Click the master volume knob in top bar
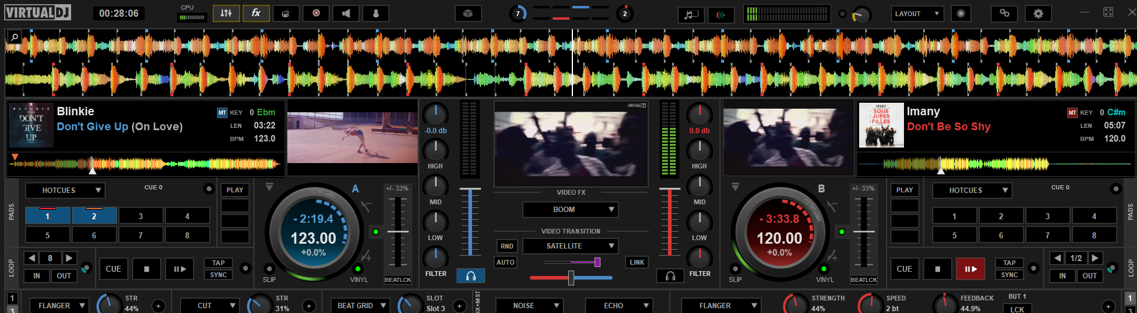The height and width of the screenshot is (313, 1137). point(861,14)
